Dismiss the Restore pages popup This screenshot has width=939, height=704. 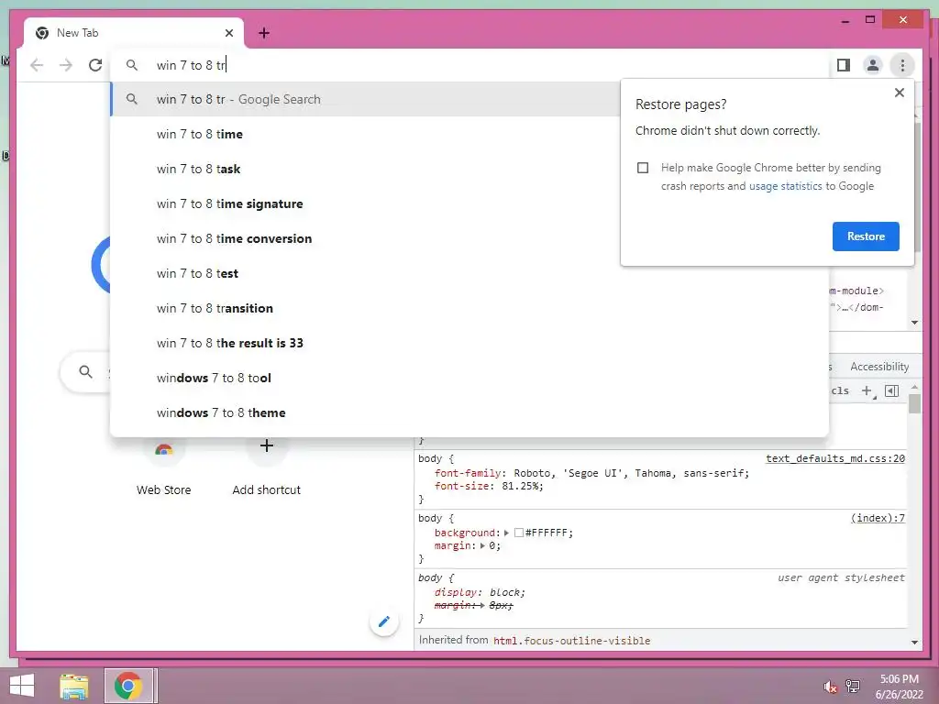899,93
